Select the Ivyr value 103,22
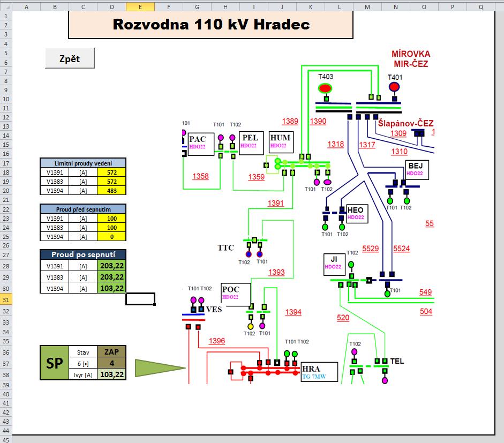The width and height of the screenshot is (504, 443). pos(111,374)
